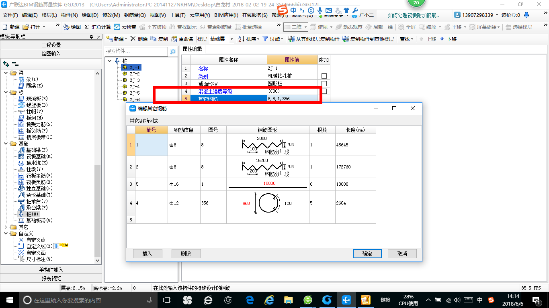Open the 单构件输入 panel
Screen dimensions: 549x308
click(51, 269)
